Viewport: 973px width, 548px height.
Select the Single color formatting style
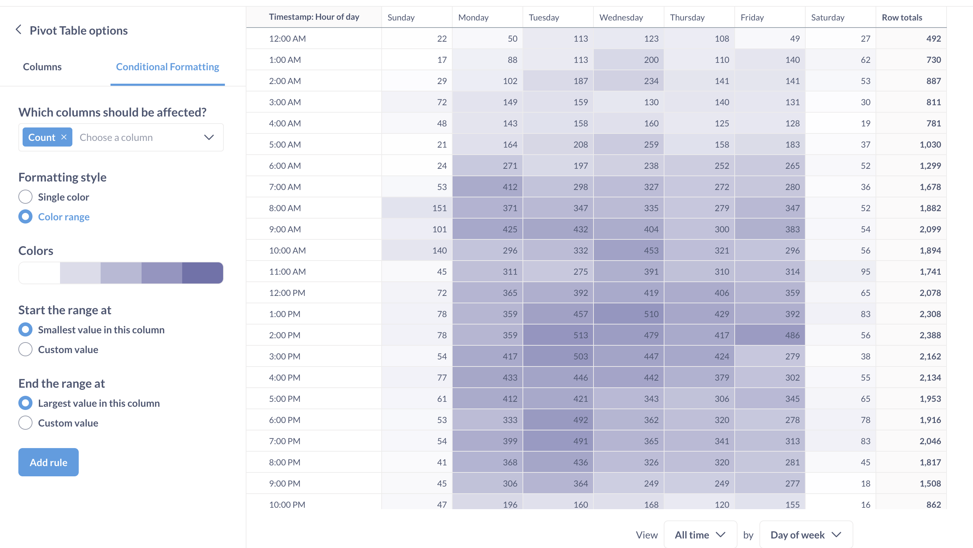tap(25, 197)
